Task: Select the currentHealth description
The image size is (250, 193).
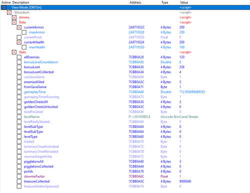Action: click(34, 42)
